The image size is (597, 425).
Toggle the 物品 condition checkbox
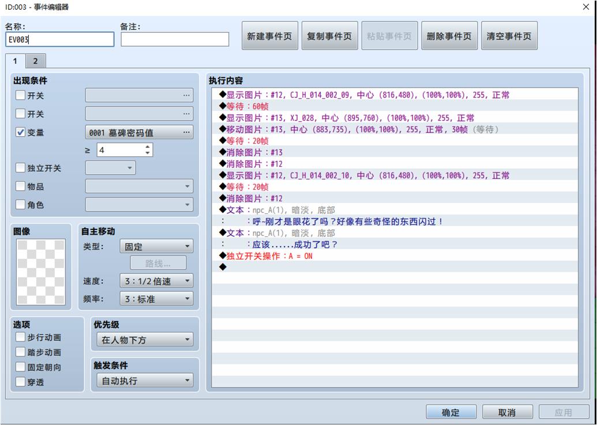pyautogui.click(x=20, y=186)
